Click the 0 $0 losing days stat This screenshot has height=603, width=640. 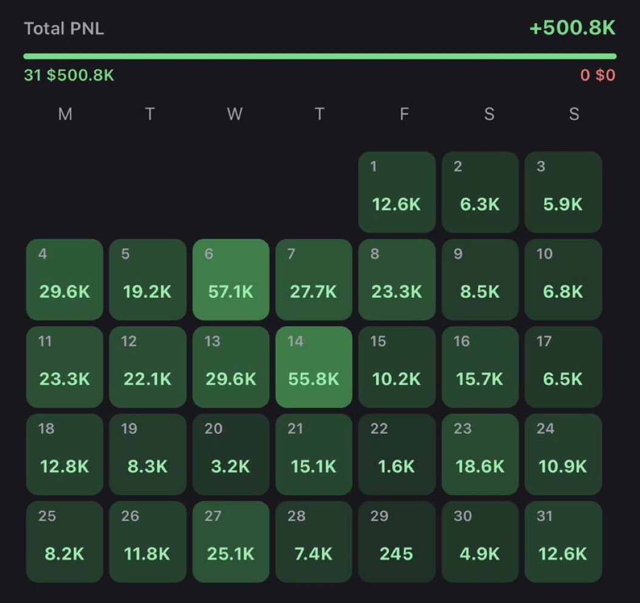(x=598, y=75)
